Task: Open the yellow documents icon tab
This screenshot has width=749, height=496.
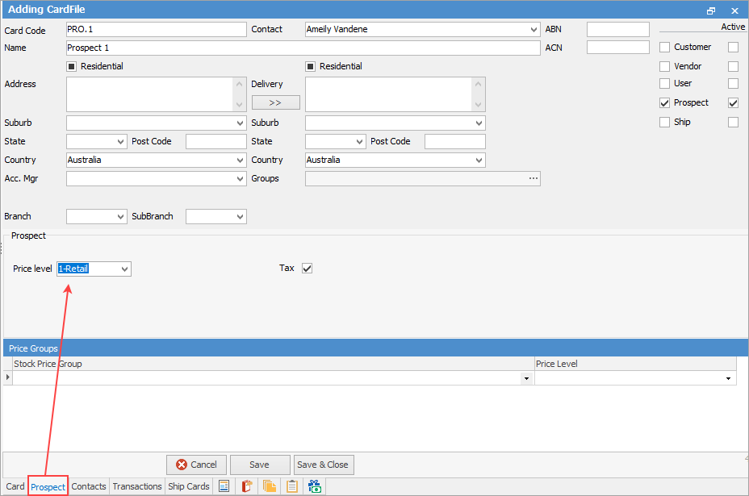Action: pyautogui.click(x=270, y=486)
